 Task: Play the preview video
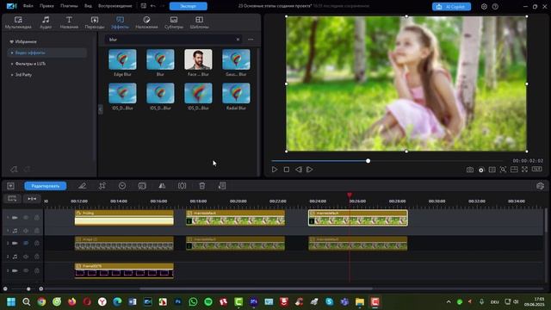click(275, 170)
